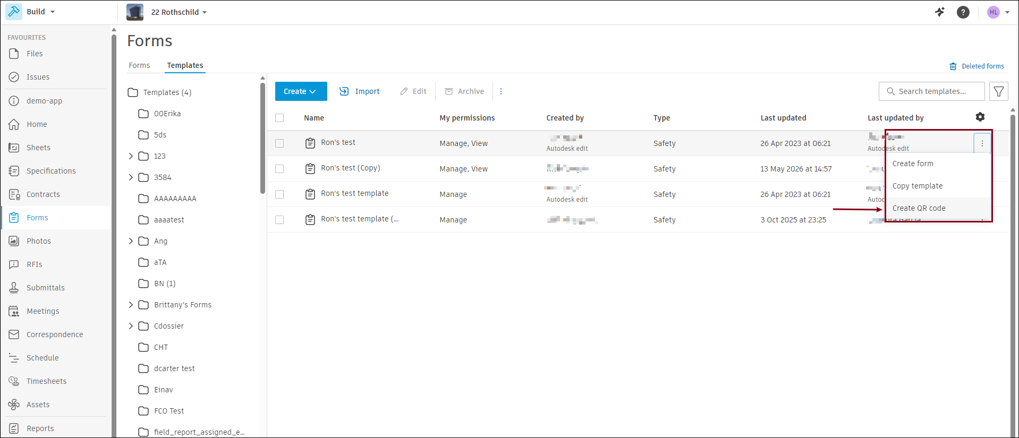Toggle the select-all checkbox in table header
The width and height of the screenshot is (1019, 438).
click(x=279, y=118)
